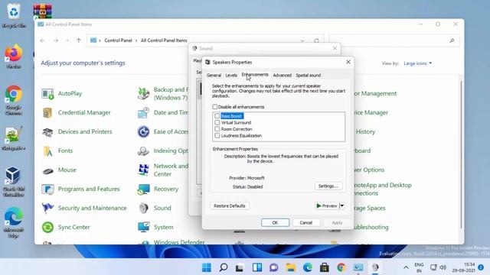Open Devices and Printers icon
The image size is (490, 275).
[47, 132]
